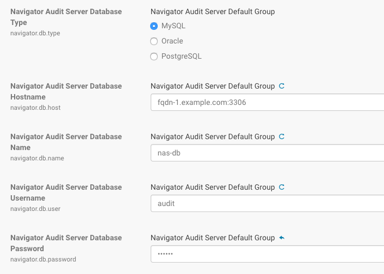Choose Oracle as database type

point(154,41)
